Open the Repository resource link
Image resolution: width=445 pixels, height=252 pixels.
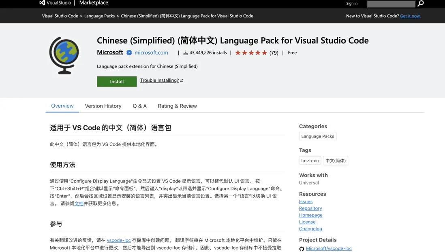310,208
